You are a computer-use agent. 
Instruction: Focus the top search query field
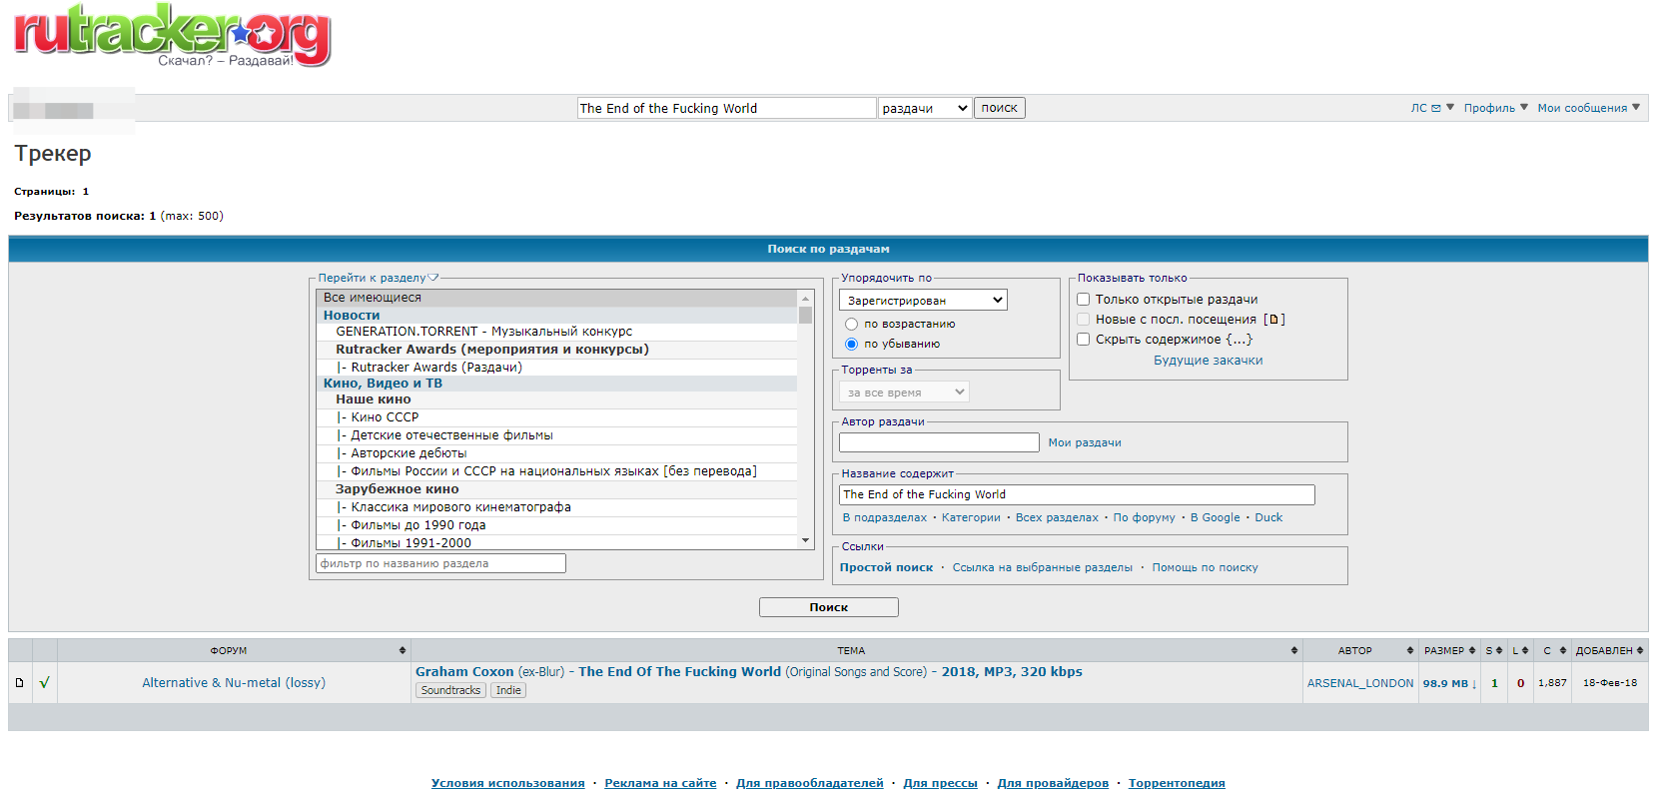[726, 108]
